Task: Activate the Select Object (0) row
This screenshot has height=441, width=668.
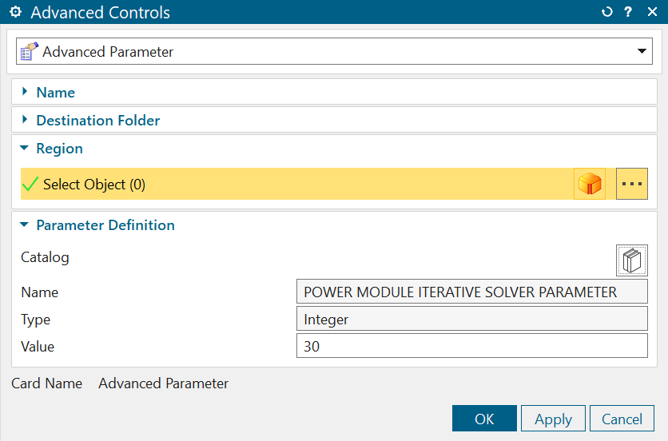Action: click(94, 185)
